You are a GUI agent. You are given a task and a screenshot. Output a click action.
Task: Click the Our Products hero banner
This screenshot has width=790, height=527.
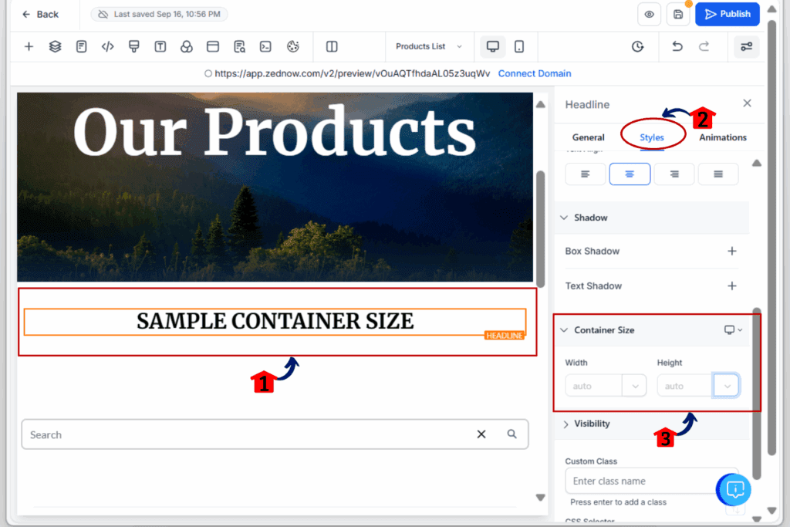tap(275, 187)
